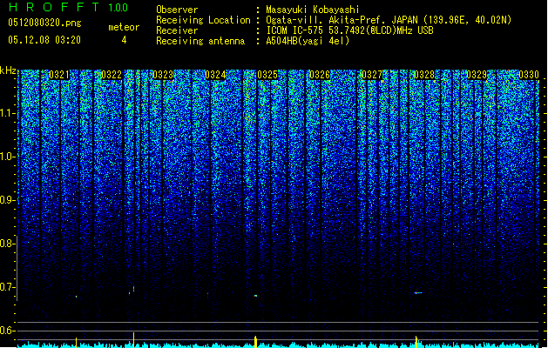
Task: Click the Receiver field label
Action: [177, 30]
